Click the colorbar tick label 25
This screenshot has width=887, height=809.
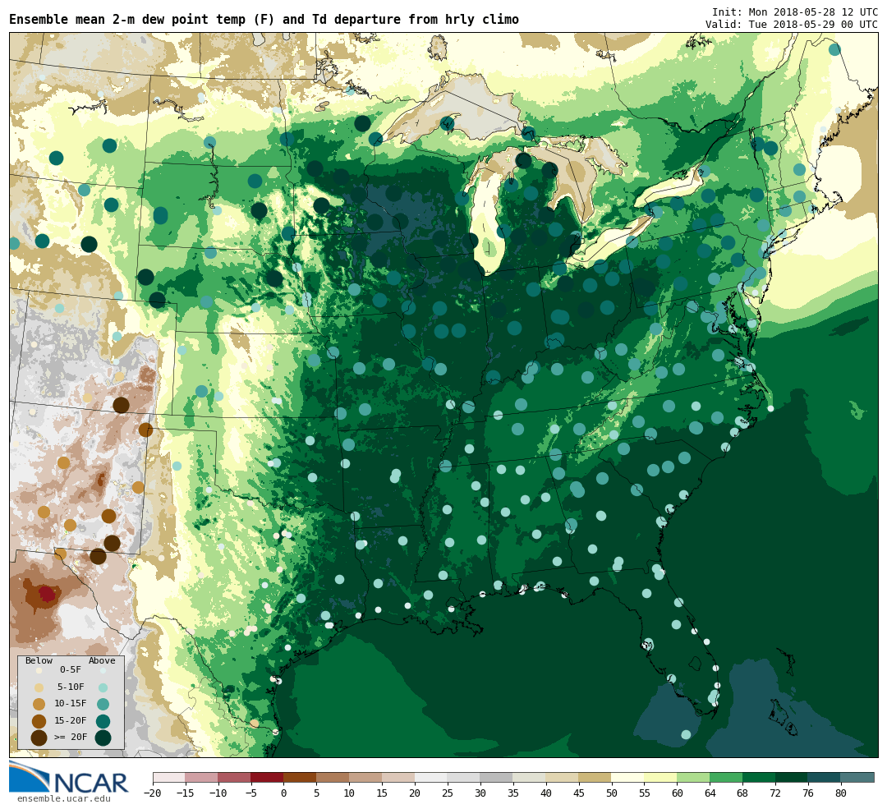tap(448, 793)
